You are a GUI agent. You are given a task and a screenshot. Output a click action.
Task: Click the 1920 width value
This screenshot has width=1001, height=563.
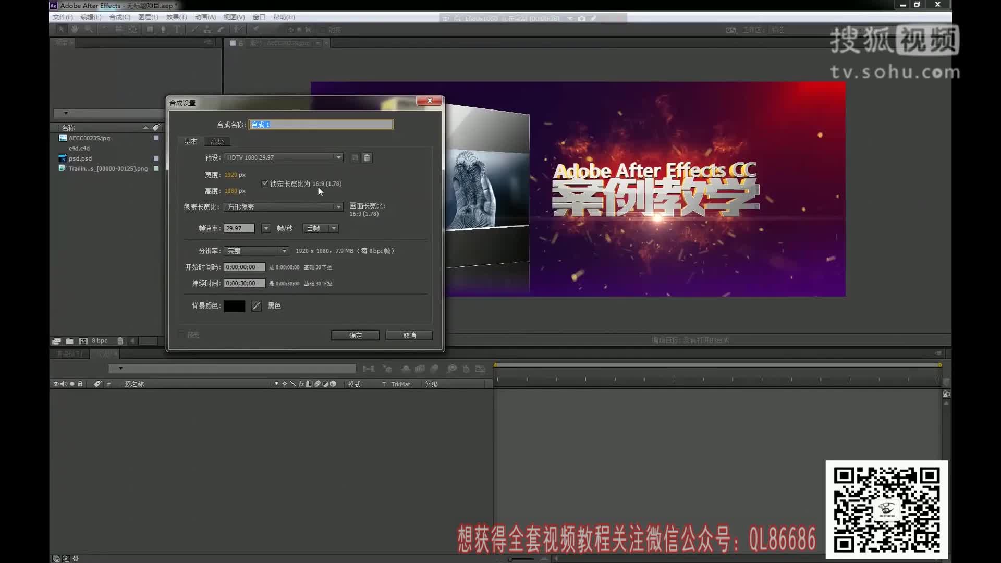[x=231, y=175]
